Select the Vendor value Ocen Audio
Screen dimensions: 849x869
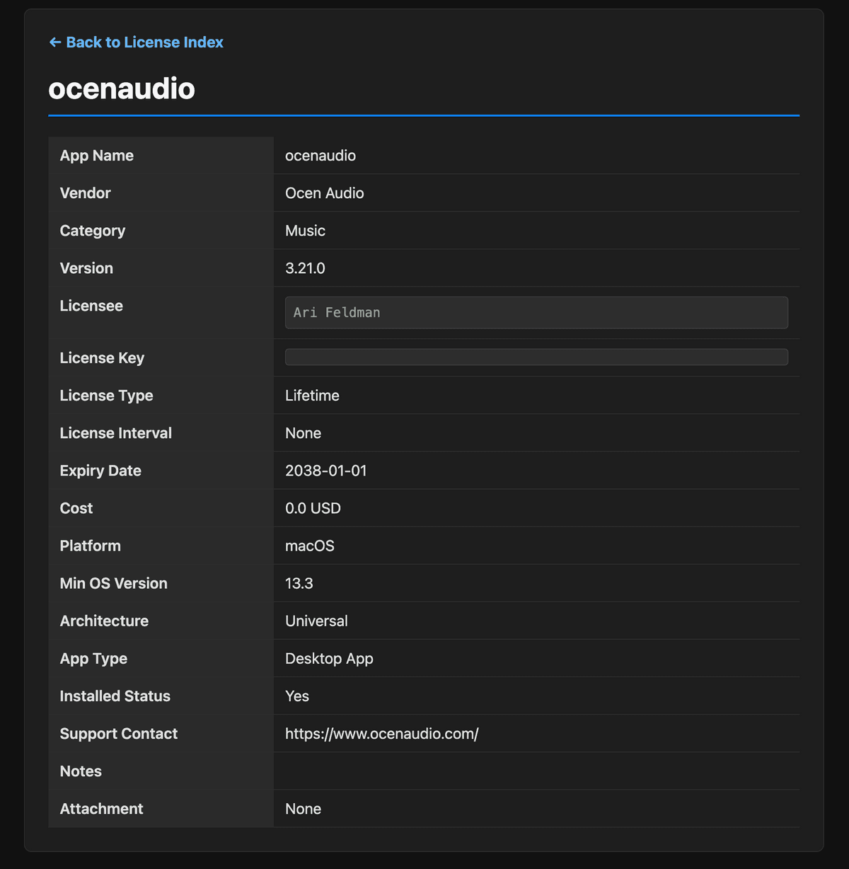tap(325, 193)
